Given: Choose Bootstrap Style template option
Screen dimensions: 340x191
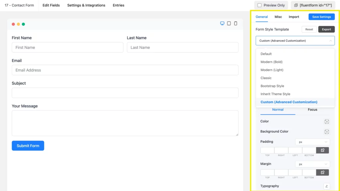Looking at the screenshot, I should pos(295,86).
